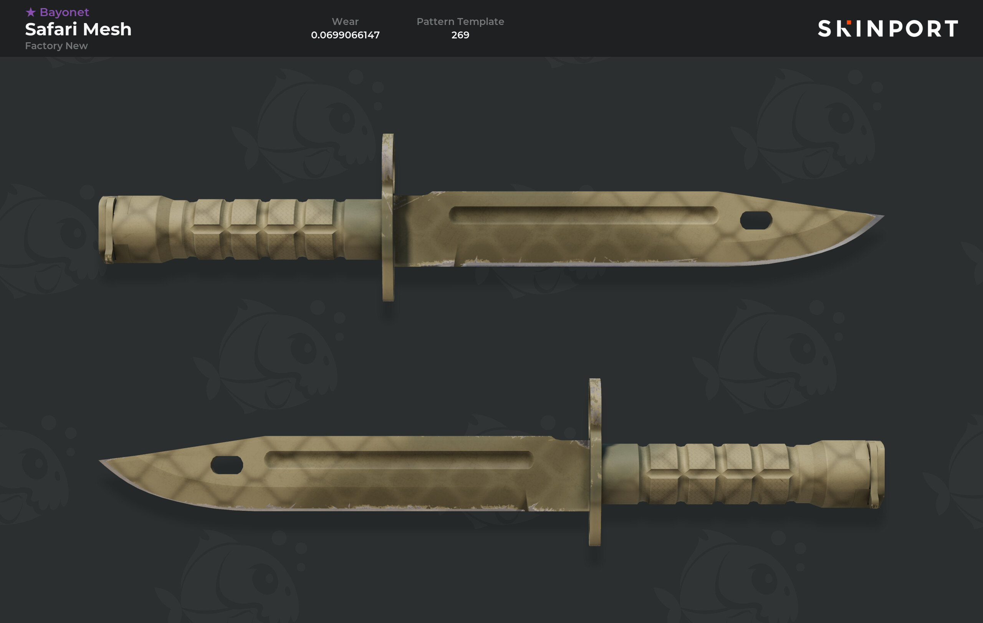Select the Factory New condition text

click(56, 46)
